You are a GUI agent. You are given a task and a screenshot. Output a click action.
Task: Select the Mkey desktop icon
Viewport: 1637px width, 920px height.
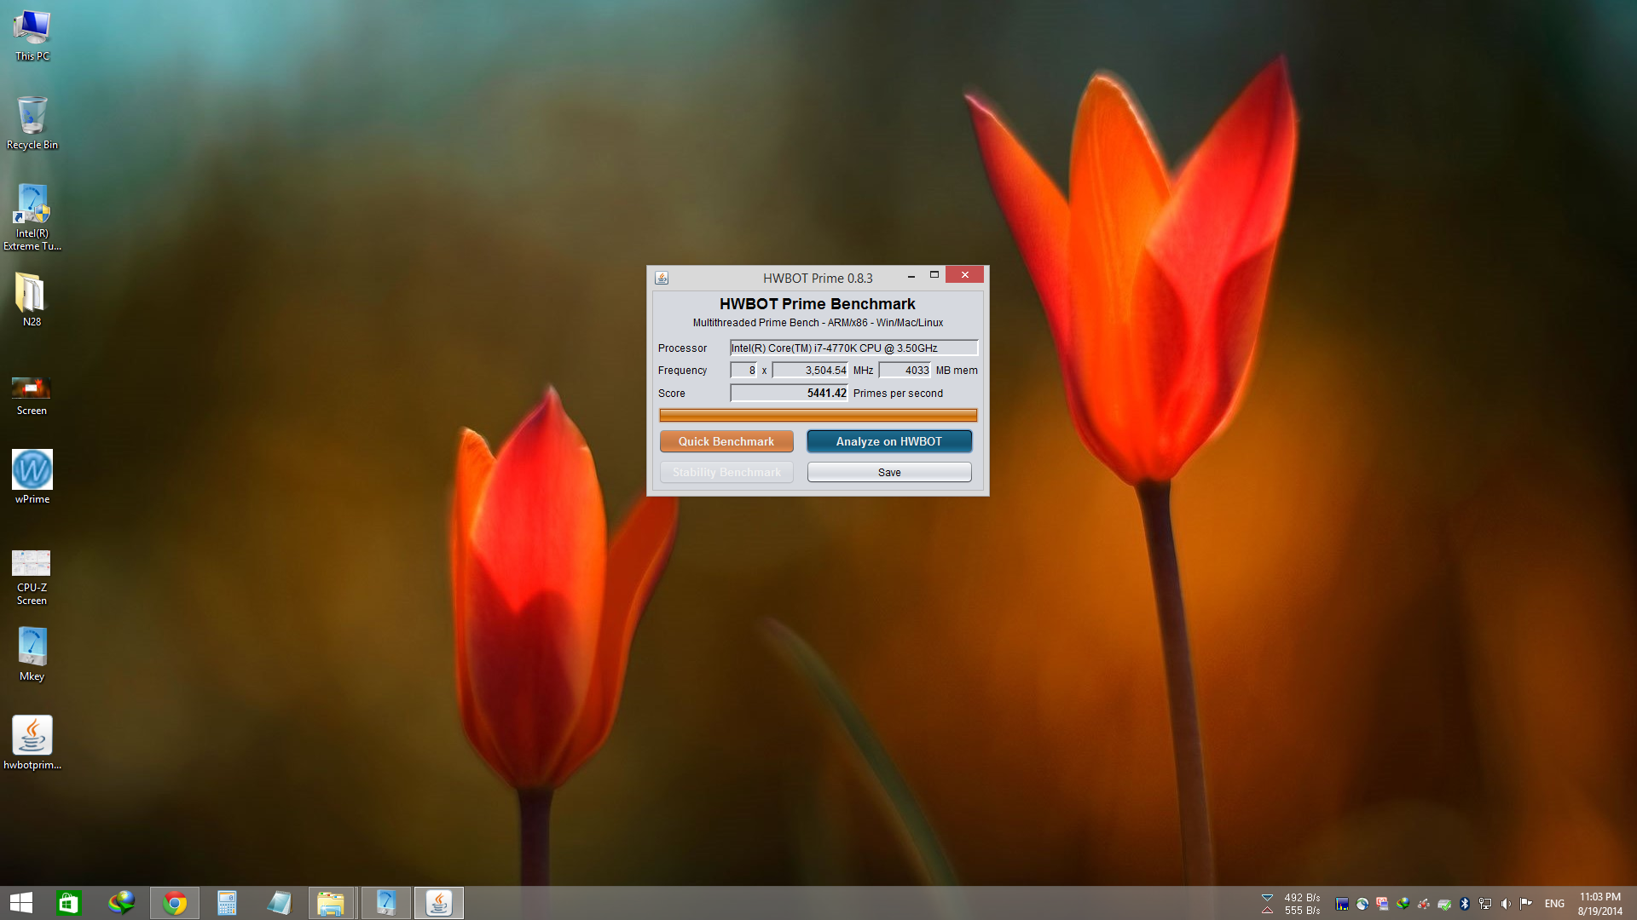point(32,654)
